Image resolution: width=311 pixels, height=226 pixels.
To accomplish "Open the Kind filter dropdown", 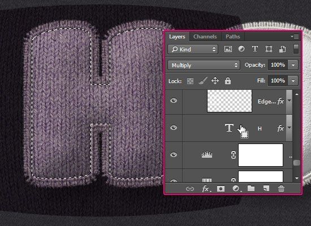I will click(x=193, y=49).
